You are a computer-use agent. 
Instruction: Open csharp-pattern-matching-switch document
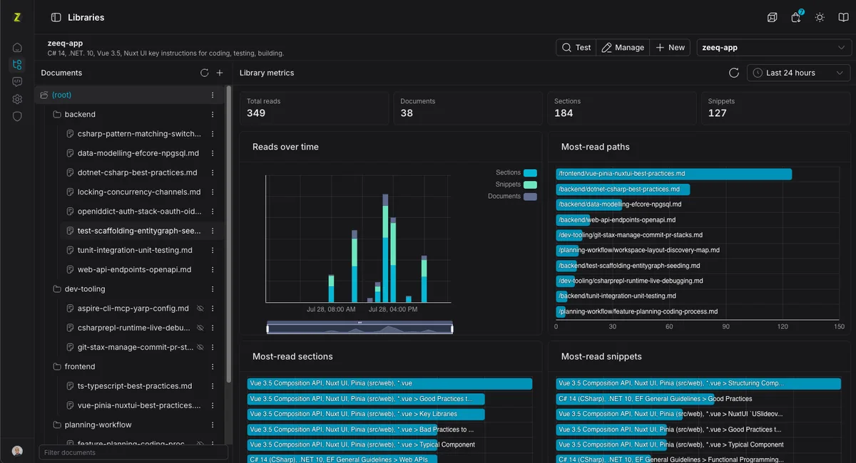[139, 133]
